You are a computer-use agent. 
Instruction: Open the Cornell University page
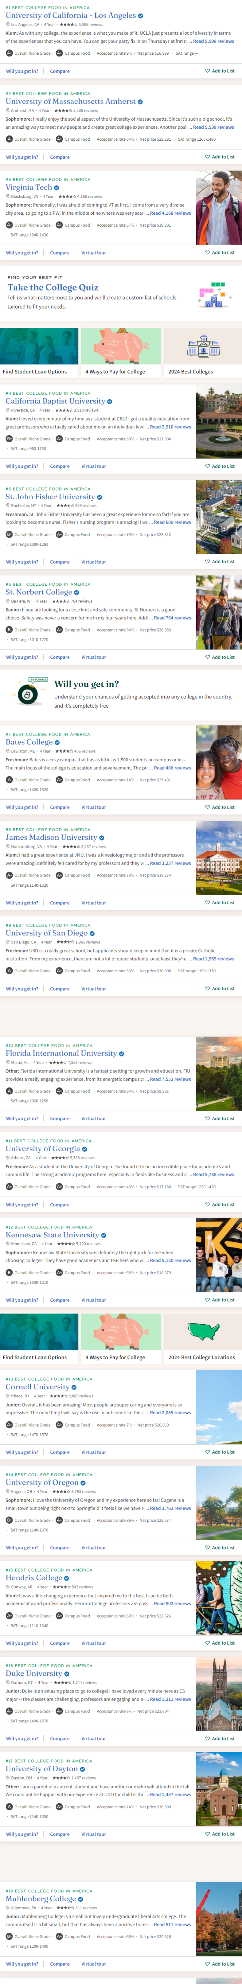38,1387
